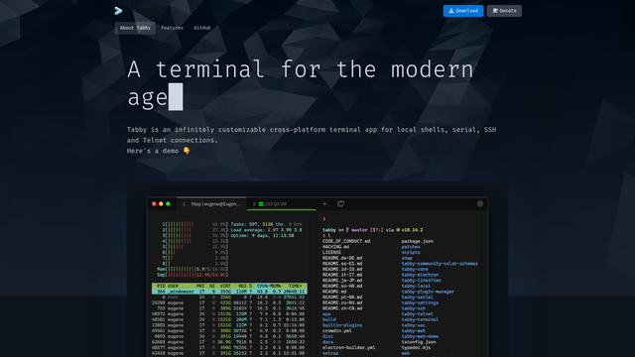
Task: Click the 'master' git branch label in prompt
Action: [x=359, y=229]
